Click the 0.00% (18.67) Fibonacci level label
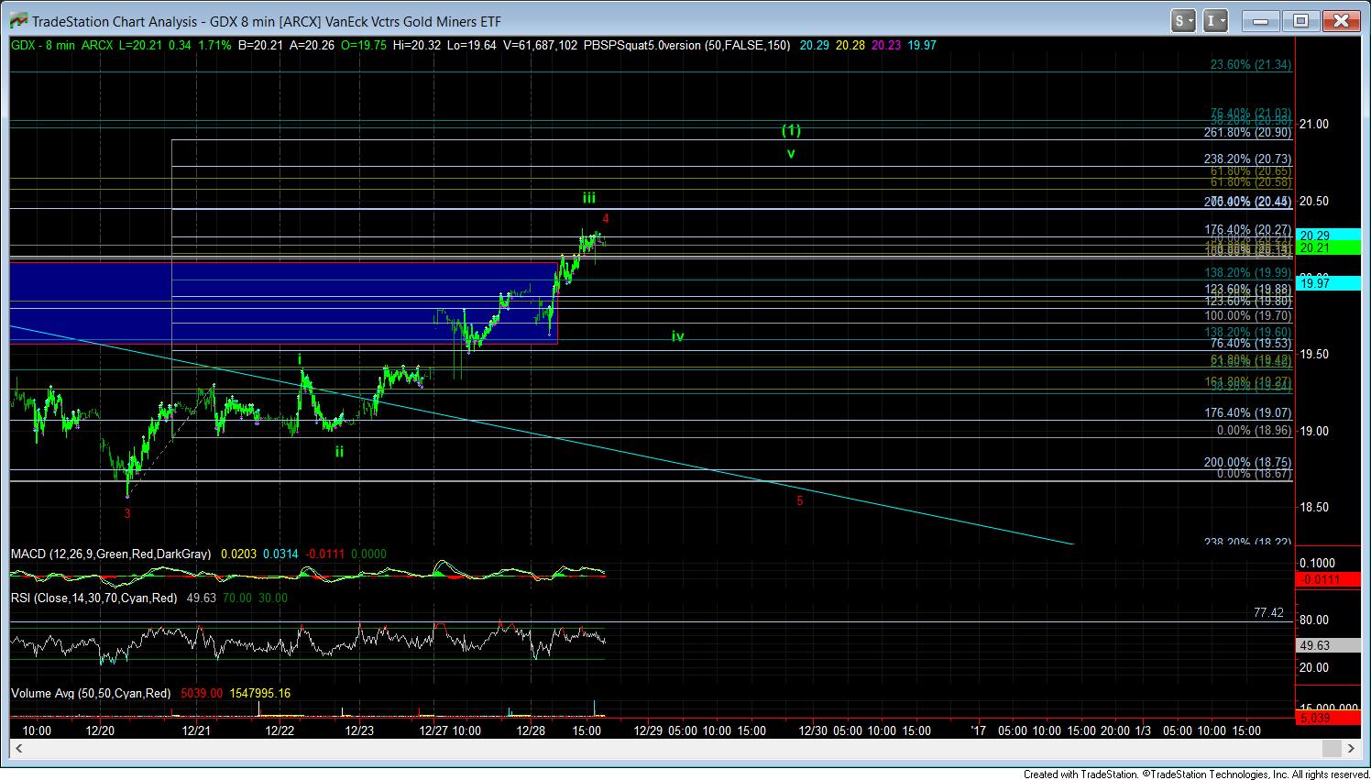 coord(1254,474)
